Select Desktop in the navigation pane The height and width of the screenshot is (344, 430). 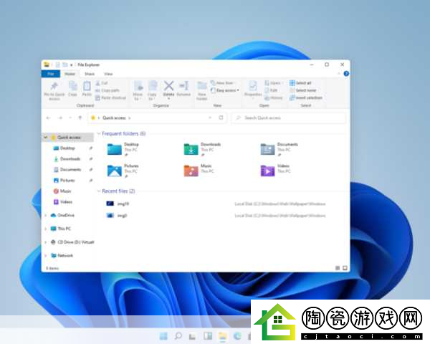[67, 148]
